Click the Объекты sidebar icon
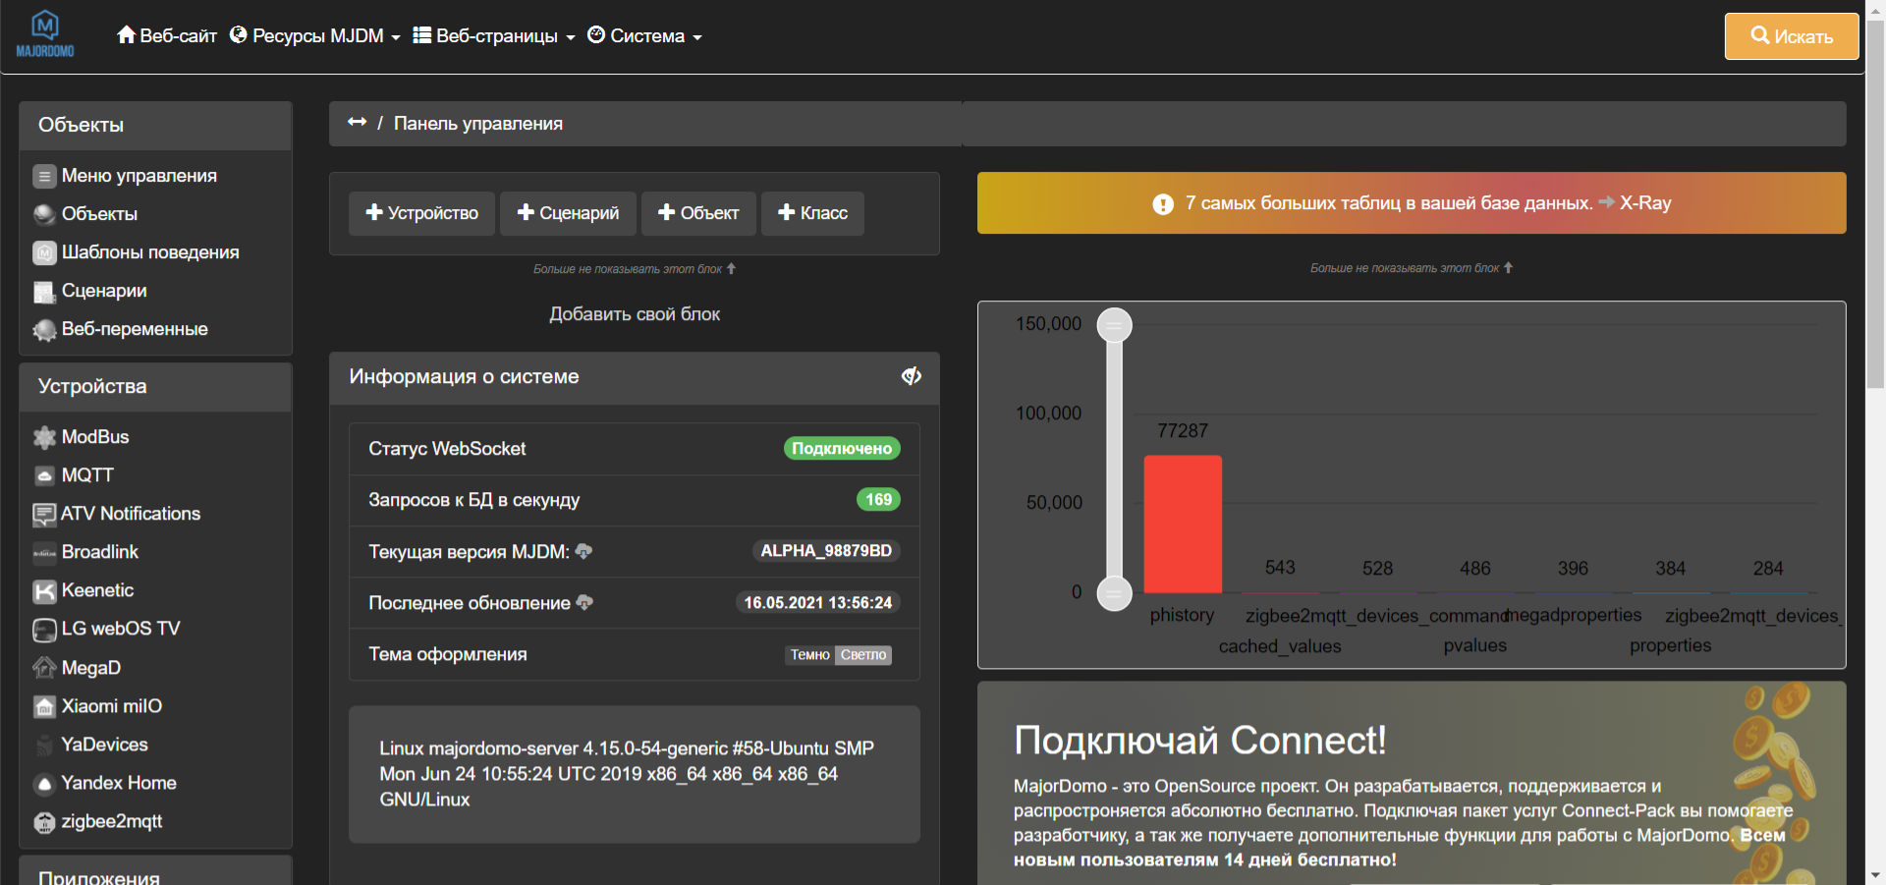The width and height of the screenshot is (1886, 885). click(x=44, y=214)
